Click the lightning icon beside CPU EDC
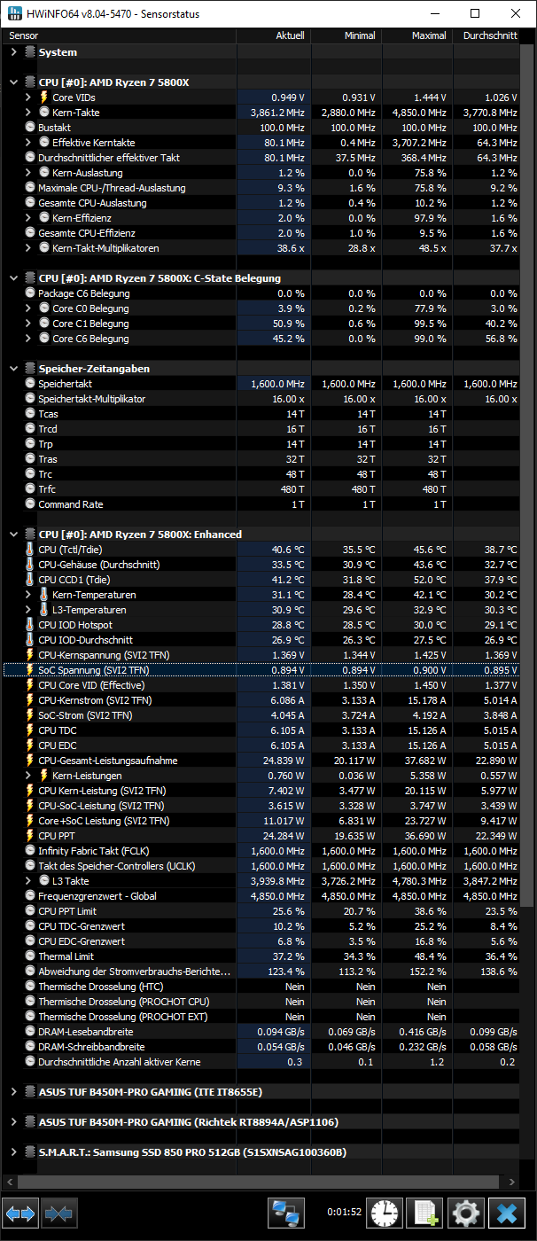The width and height of the screenshot is (537, 1241). (x=30, y=745)
